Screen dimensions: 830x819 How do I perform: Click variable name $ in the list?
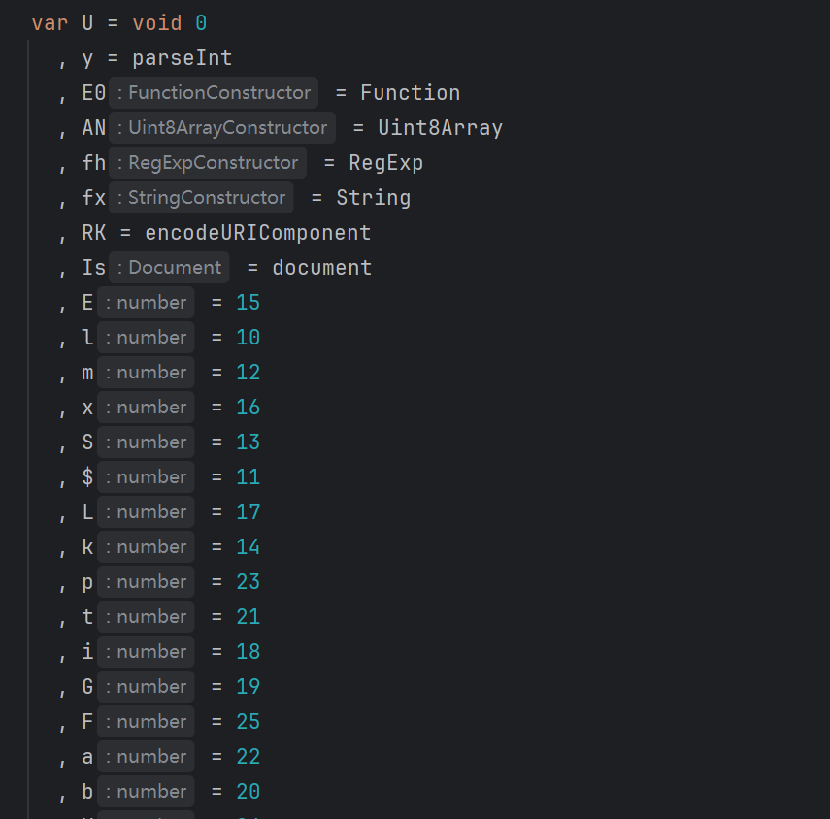[x=88, y=477]
